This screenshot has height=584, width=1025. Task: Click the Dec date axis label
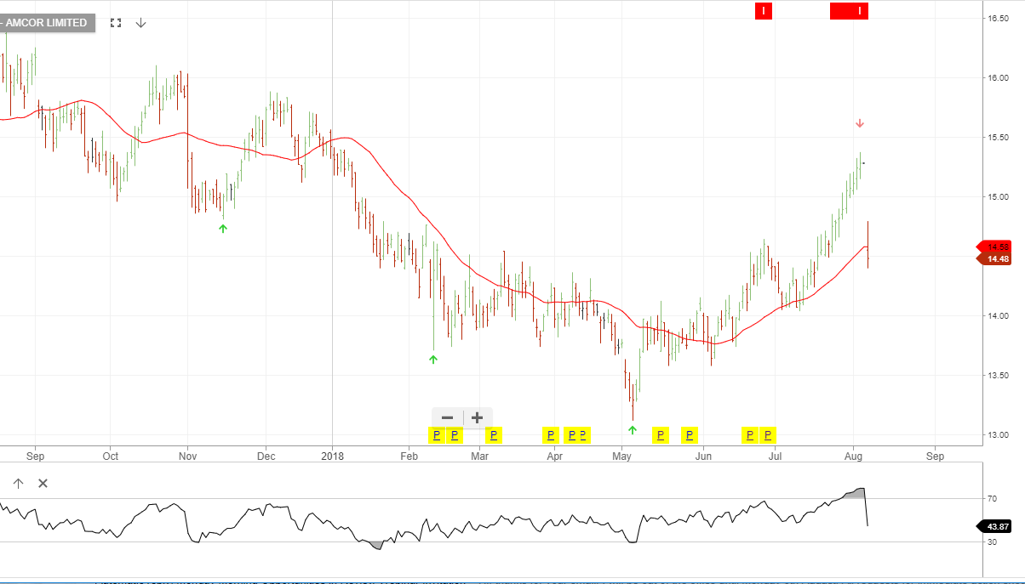coord(265,456)
